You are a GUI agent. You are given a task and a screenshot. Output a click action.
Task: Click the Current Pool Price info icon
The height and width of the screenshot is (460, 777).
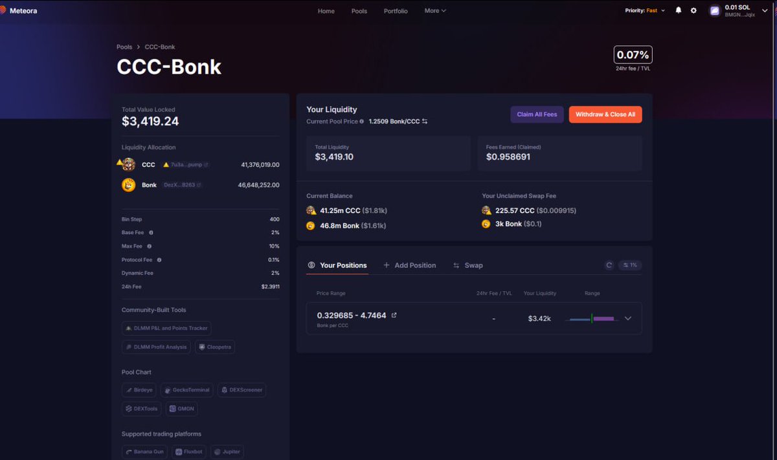[x=361, y=121]
